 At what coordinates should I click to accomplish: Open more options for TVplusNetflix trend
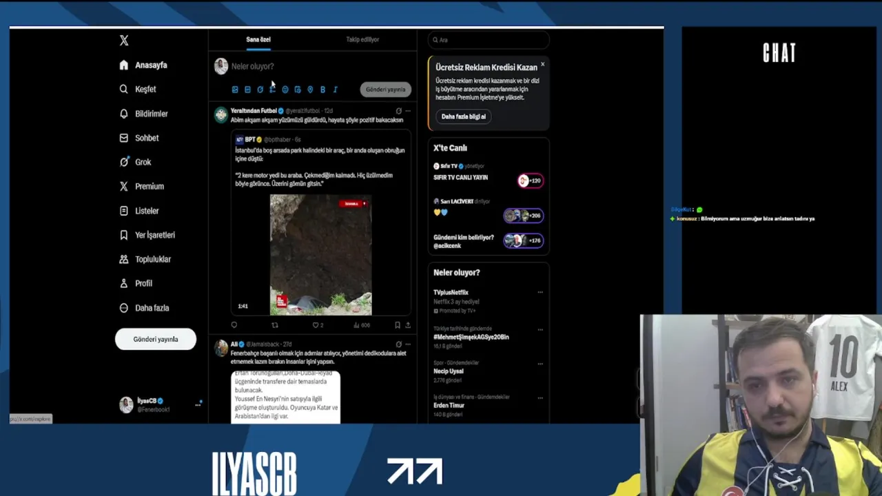pyautogui.click(x=540, y=292)
